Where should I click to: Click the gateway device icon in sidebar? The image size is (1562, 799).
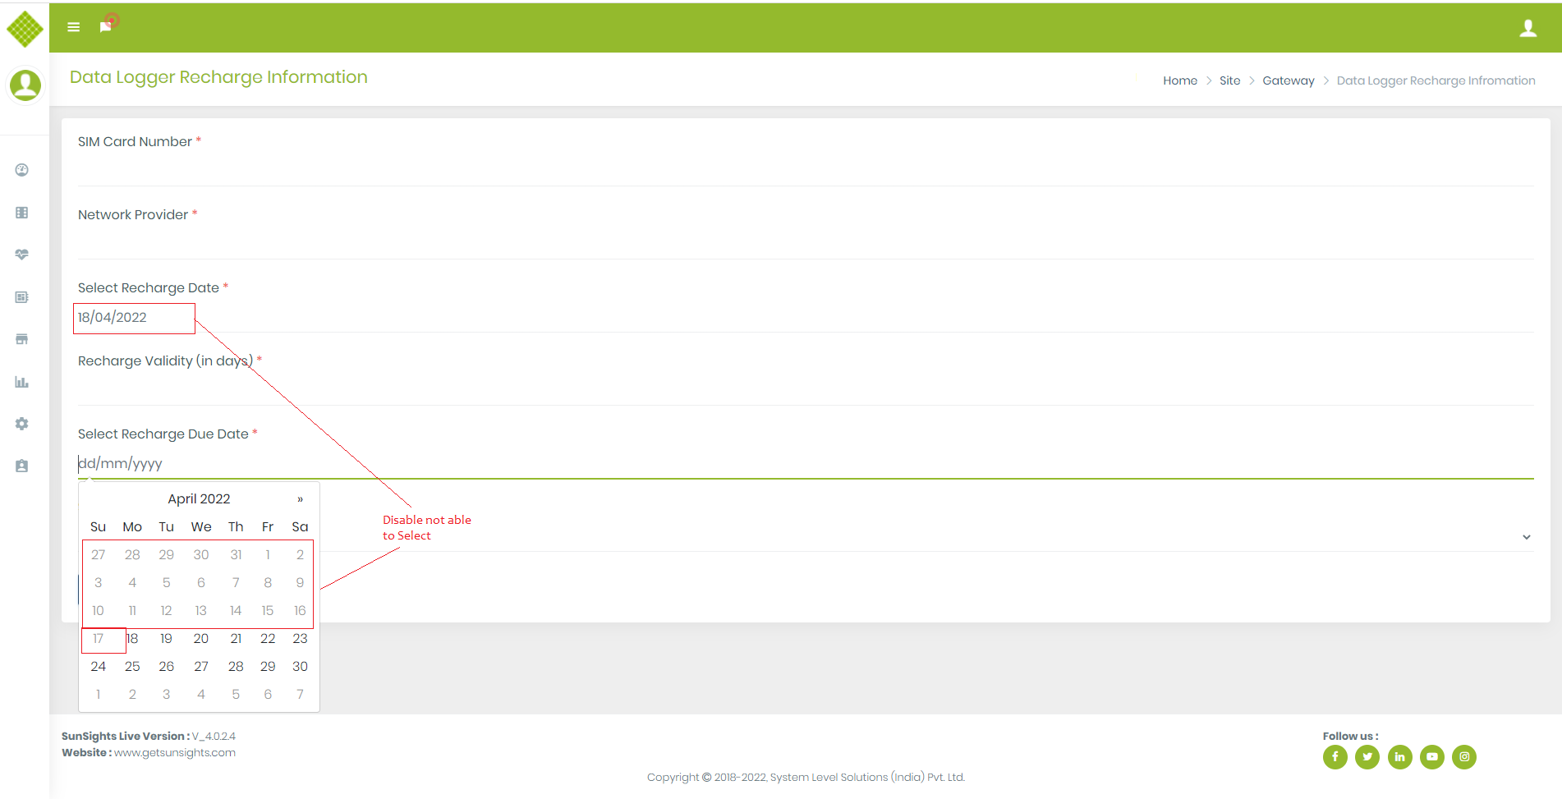click(x=21, y=296)
